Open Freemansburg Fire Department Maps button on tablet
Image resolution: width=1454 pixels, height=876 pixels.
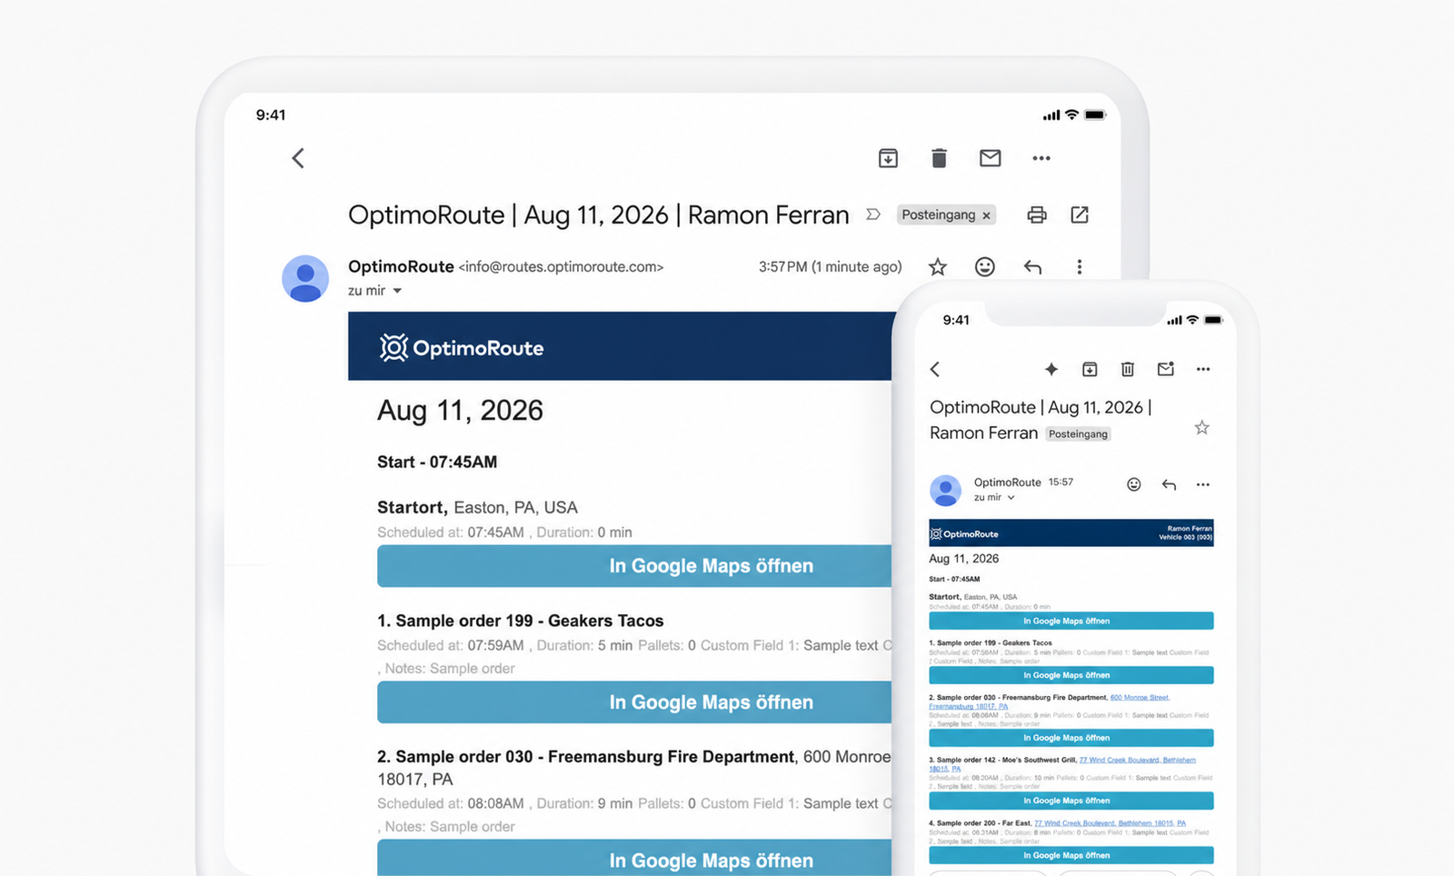(x=634, y=858)
